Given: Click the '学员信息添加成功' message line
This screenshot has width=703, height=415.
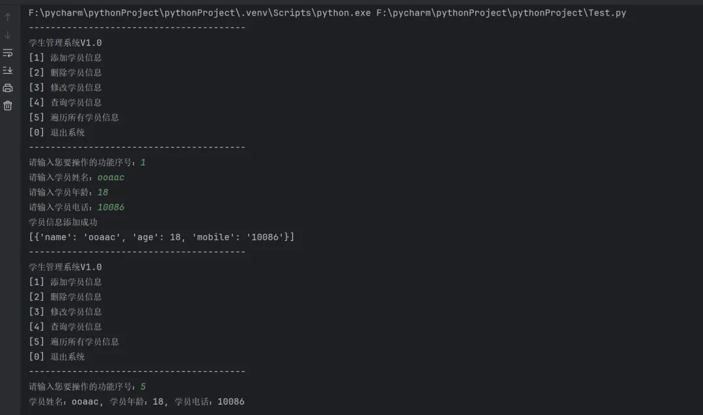Looking at the screenshot, I should pyautogui.click(x=63, y=222).
